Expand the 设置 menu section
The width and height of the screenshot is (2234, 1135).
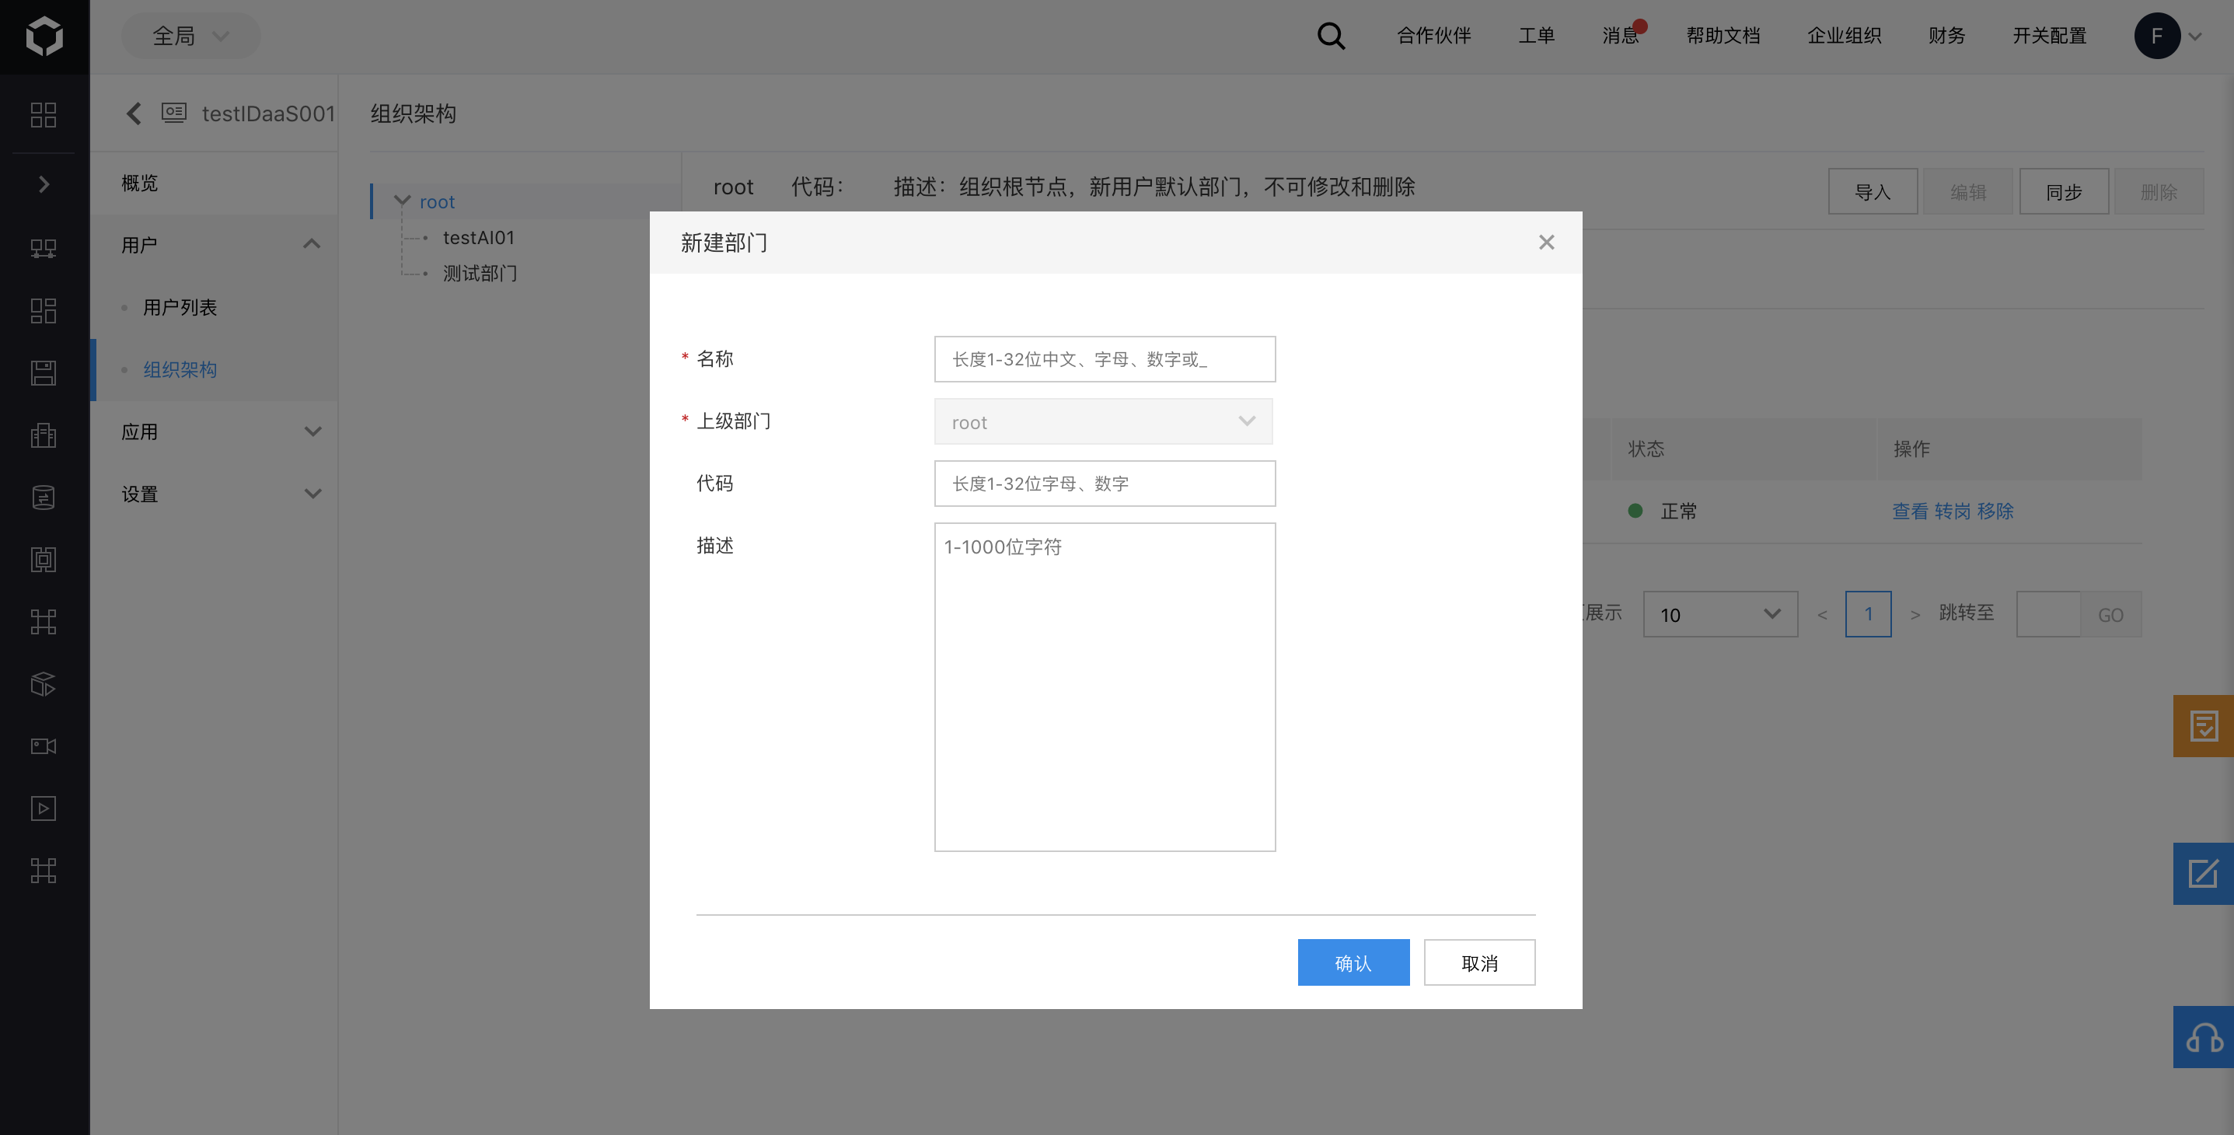pos(313,494)
